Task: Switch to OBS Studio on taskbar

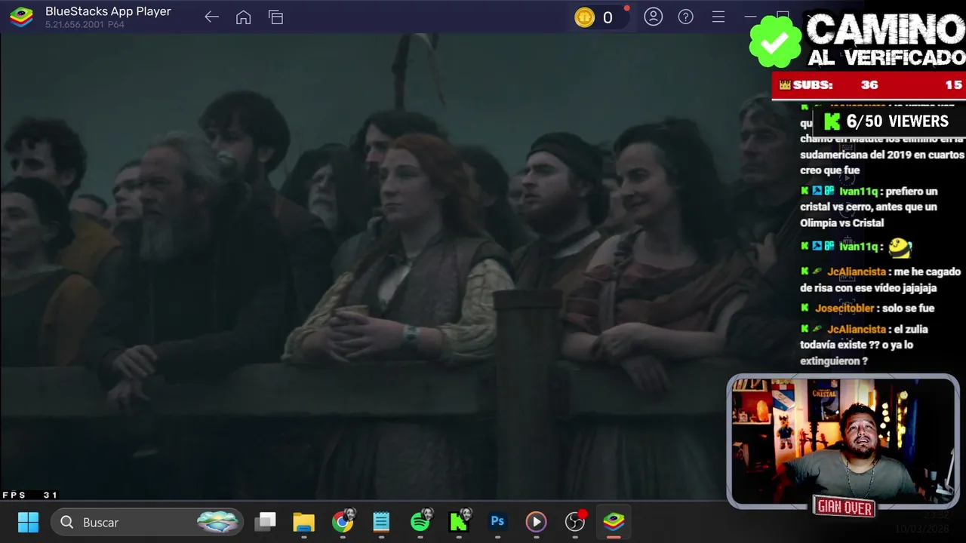Action: [575, 522]
